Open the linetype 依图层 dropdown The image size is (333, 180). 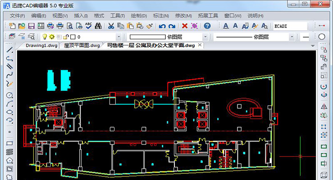point(292,37)
